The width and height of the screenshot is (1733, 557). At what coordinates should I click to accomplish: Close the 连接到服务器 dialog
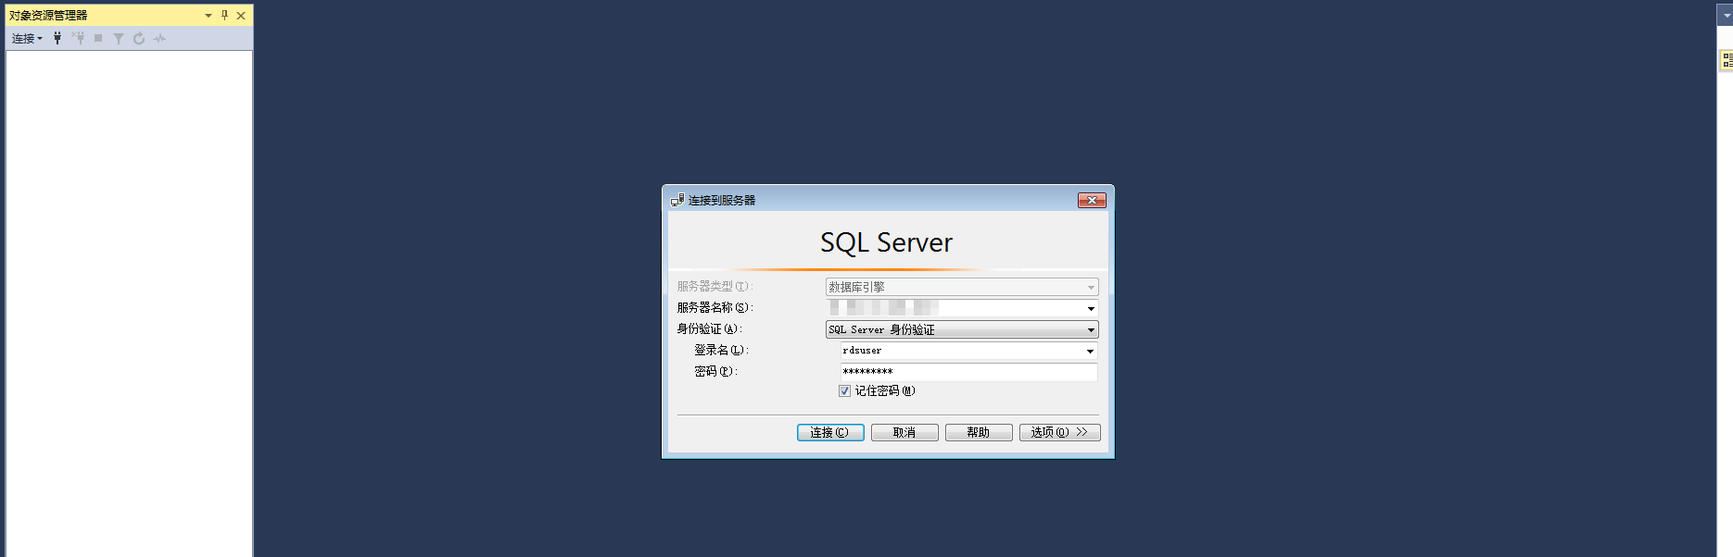(x=1092, y=200)
